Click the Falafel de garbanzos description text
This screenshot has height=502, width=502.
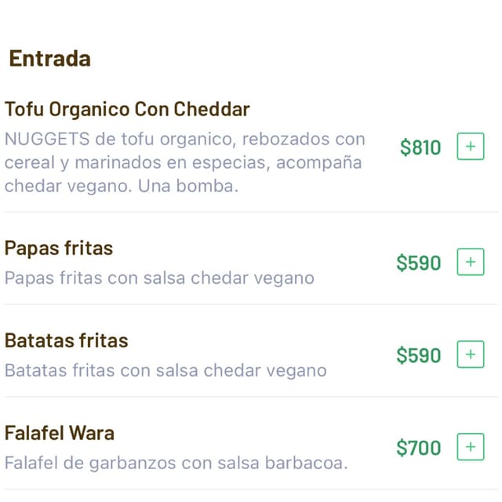coord(176,463)
